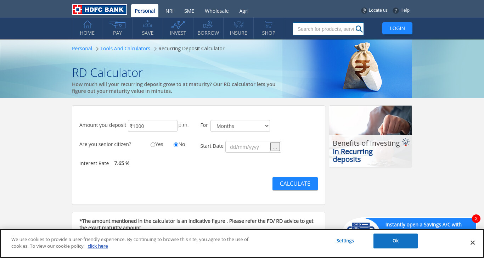This screenshot has width=484, height=258.
Task: Select Yes for senior citizen
Action: pos(153,145)
